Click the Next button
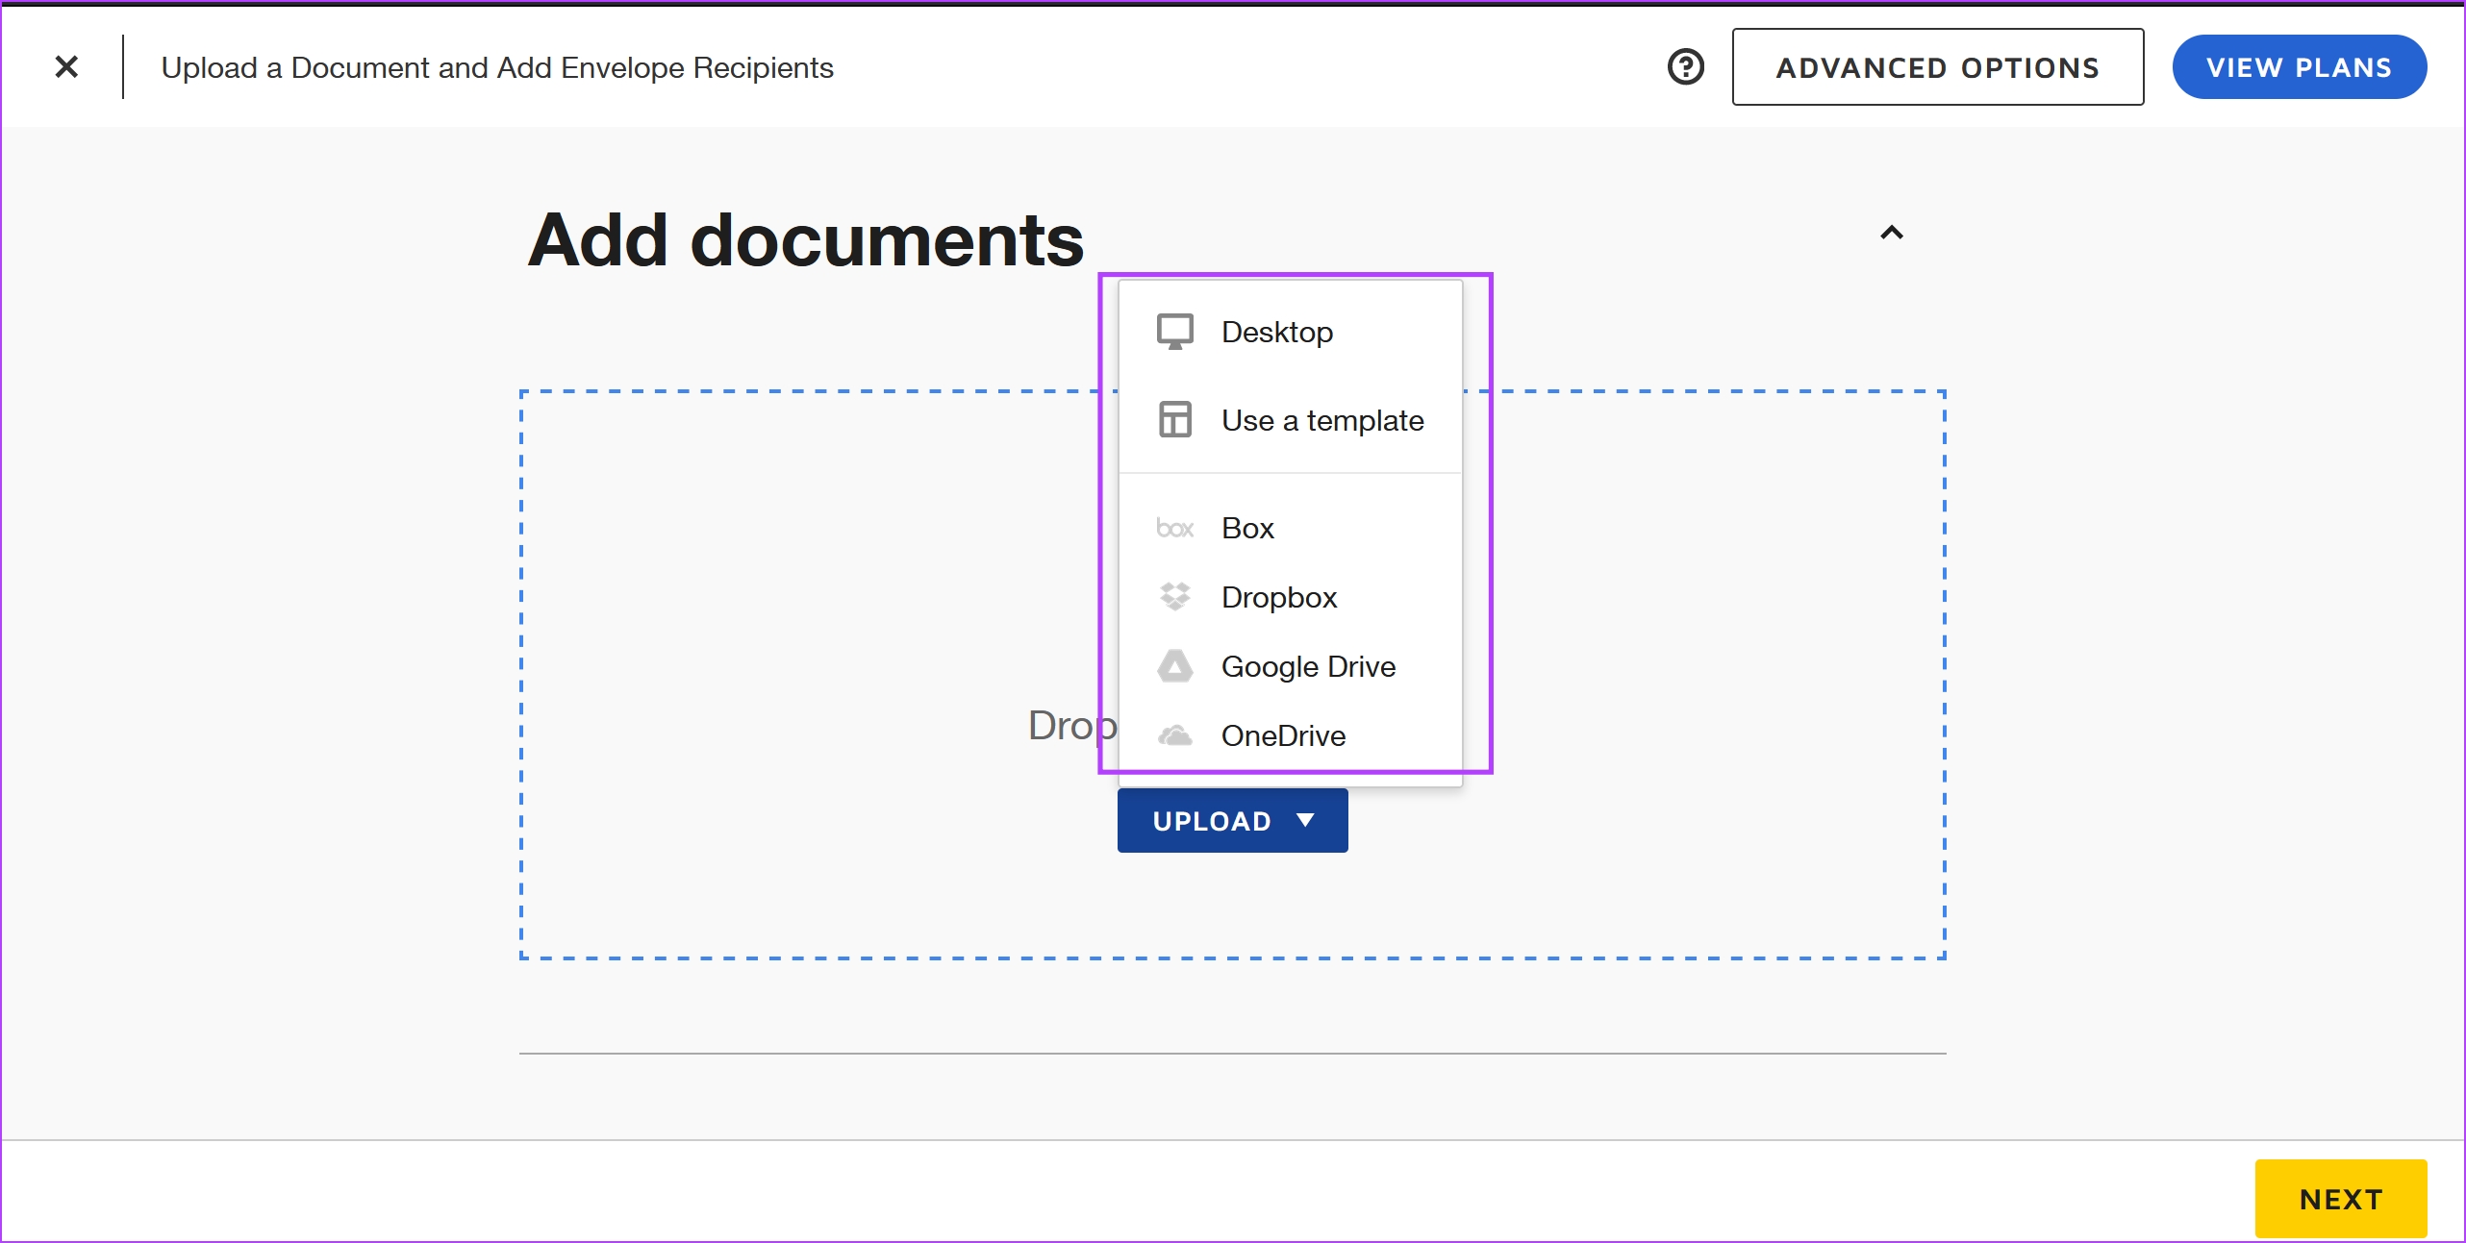This screenshot has height=1243, width=2466. (x=2340, y=1199)
